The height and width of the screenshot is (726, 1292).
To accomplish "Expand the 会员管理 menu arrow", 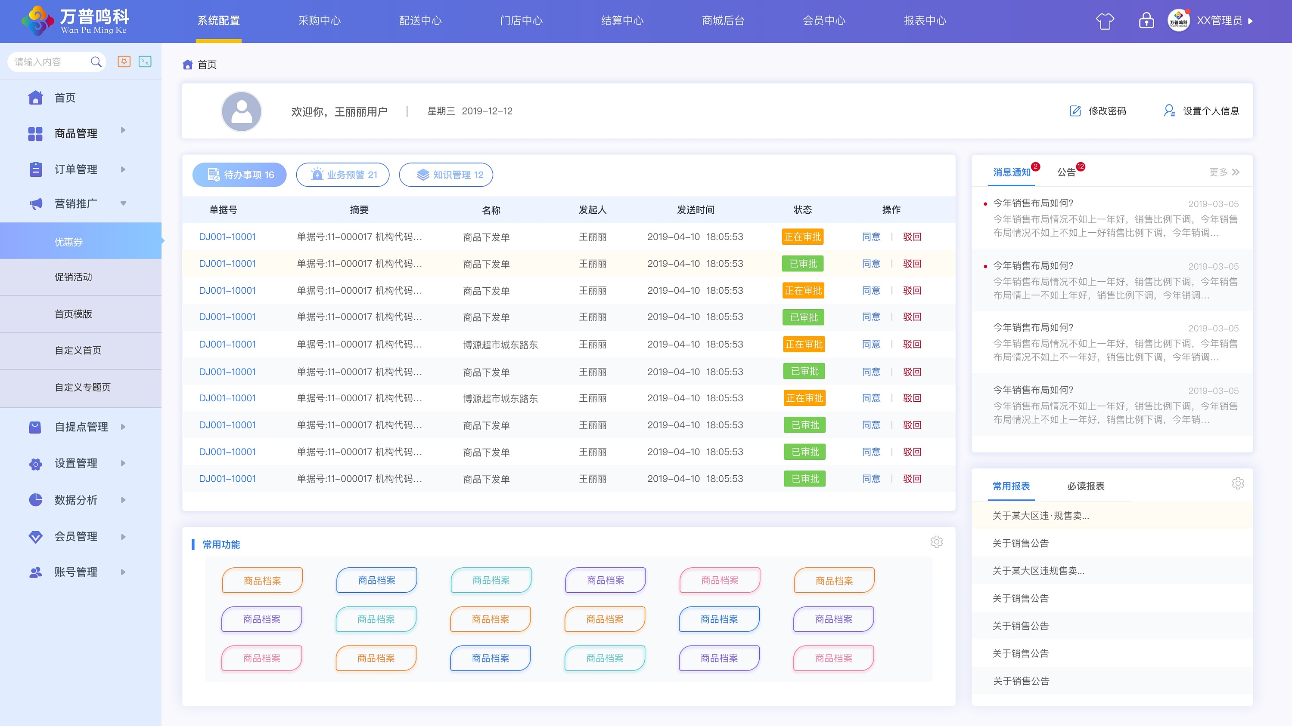I will coord(123,537).
